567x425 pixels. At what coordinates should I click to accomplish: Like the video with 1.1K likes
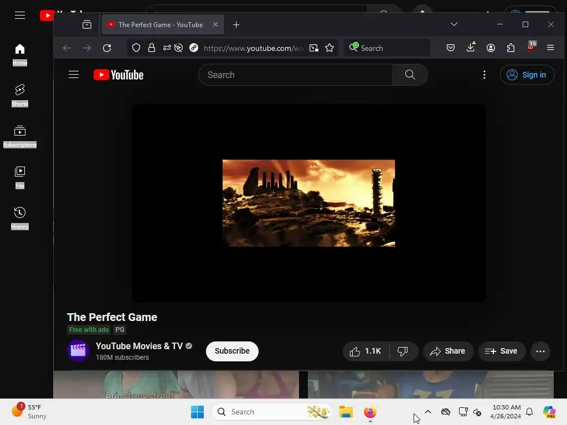coord(365,351)
